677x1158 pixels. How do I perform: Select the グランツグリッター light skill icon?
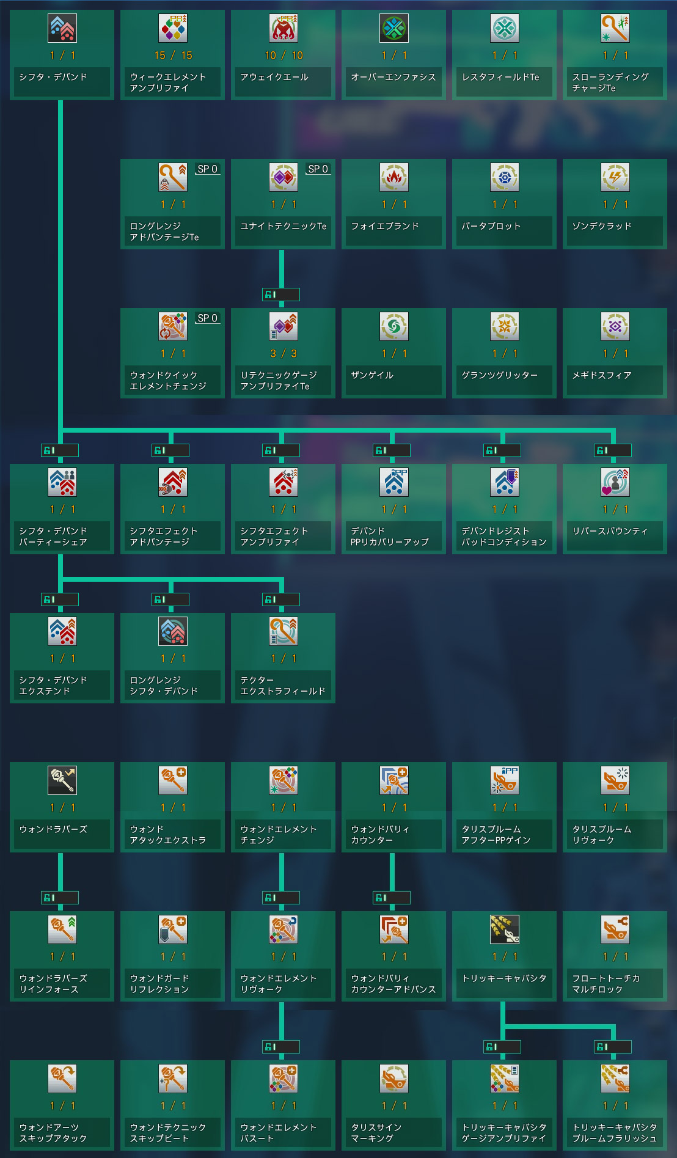pos(505,326)
